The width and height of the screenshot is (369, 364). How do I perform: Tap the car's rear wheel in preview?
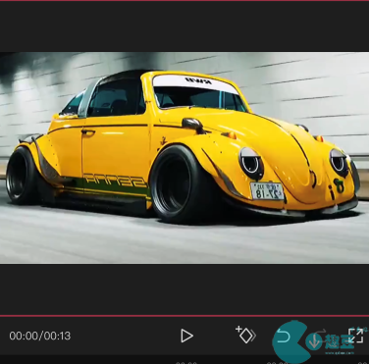(x=21, y=176)
